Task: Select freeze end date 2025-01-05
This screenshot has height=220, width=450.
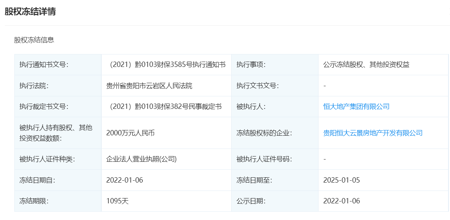Action: coord(342,180)
